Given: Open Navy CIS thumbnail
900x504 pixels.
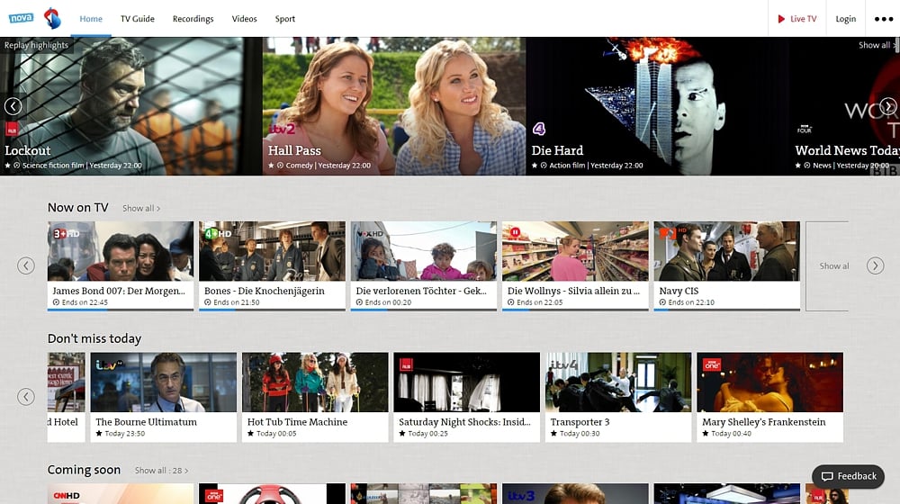Looking at the screenshot, I should pyautogui.click(x=726, y=251).
